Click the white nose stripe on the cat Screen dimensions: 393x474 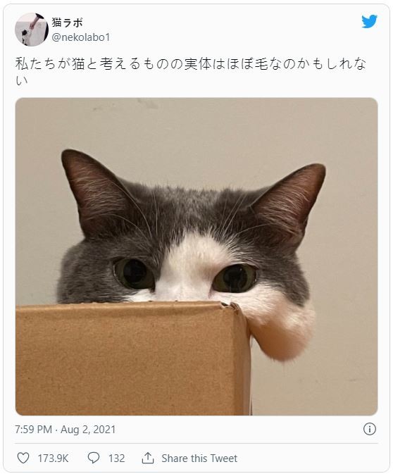[189, 266]
